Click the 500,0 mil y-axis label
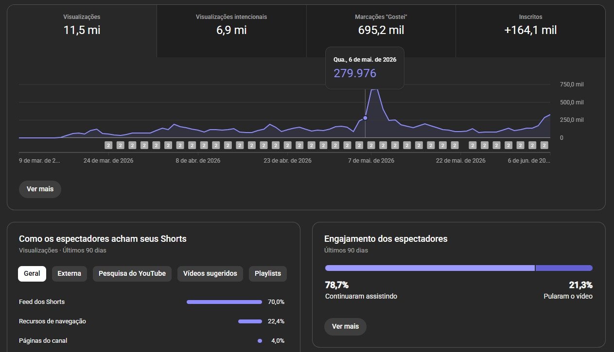 (572, 102)
